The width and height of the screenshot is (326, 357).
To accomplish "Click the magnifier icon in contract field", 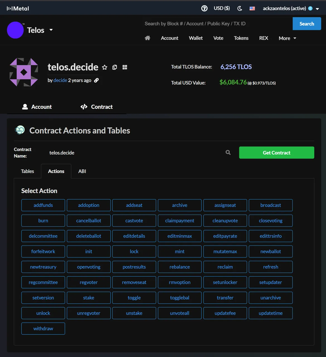I will click(x=228, y=153).
